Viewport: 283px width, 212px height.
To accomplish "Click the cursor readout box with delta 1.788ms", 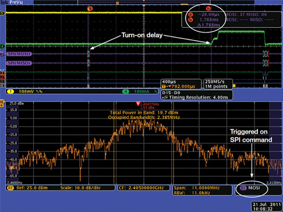I will pyautogui.click(x=231, y=20).
